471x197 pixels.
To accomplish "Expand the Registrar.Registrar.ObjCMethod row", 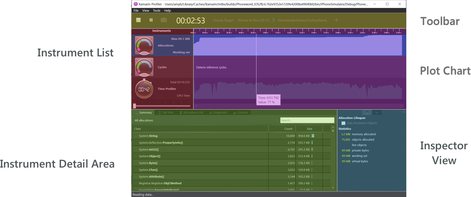I will click(136, 183).
